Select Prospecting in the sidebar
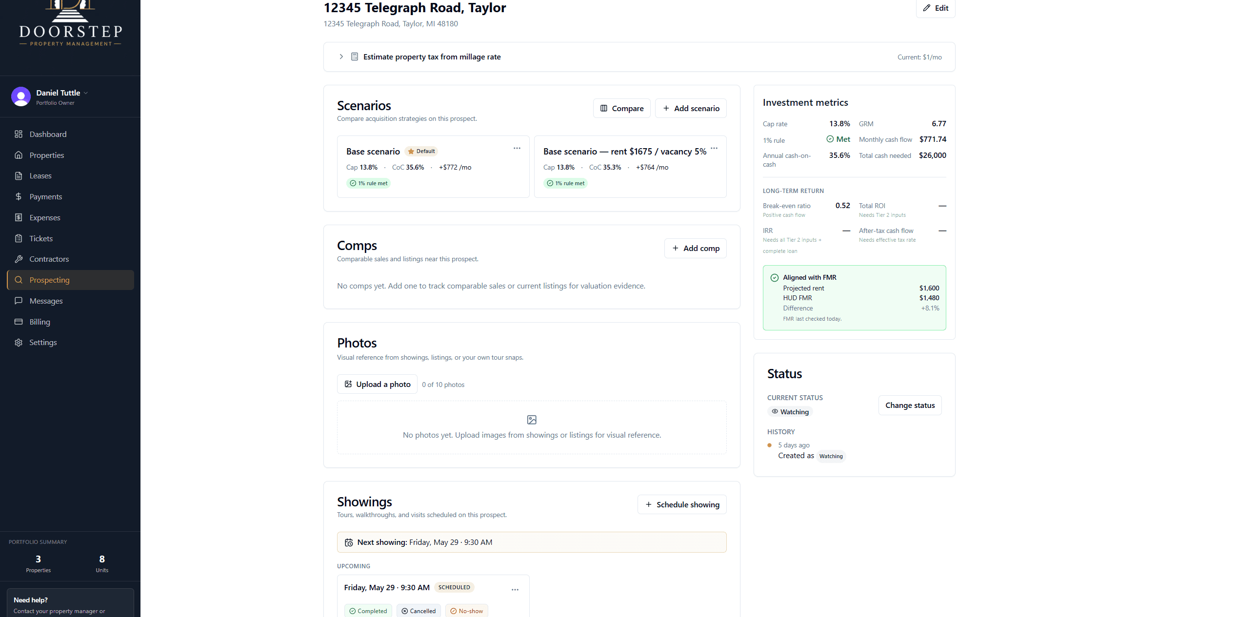Viewport: 1237px width, 617px height. coord(70,280)
